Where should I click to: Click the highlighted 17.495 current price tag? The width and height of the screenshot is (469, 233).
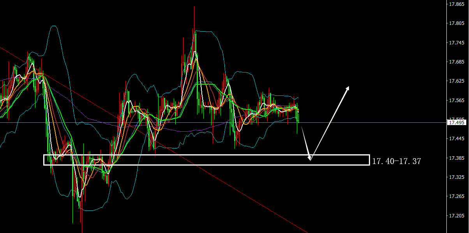[456, 123]
